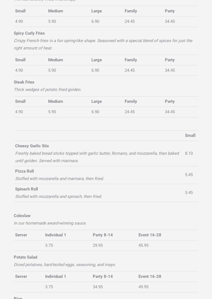Click the Small column header above Cheesy Garlic Stix
This screenshot has height=299, width=212.
click(190, 135)
